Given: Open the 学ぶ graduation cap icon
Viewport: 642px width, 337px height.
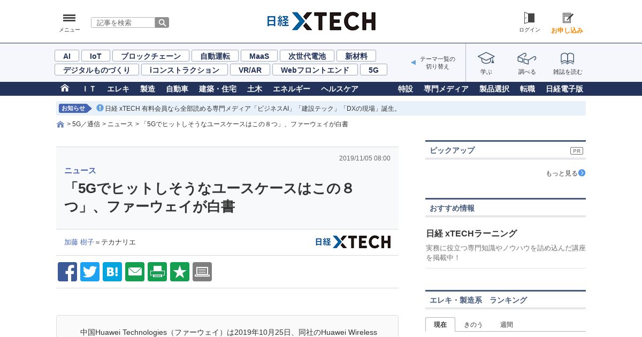Looking at the screenshot, I should pyautogui.click(x=486, y=58).
